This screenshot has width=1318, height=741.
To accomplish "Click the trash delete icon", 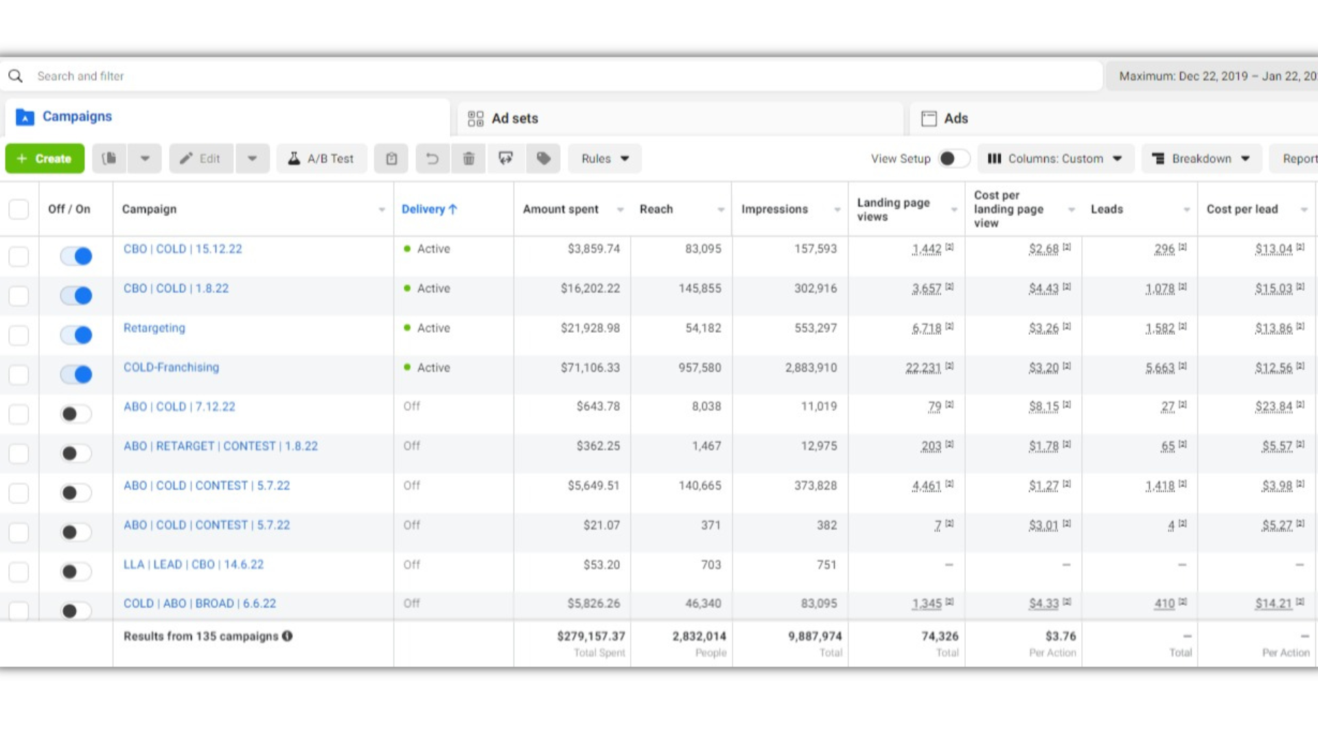I will pyautogui.click(x=469, y=158).
